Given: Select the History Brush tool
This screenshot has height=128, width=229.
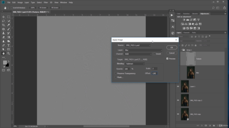Looking at the screenshot, I should click(x=9, y=33).
